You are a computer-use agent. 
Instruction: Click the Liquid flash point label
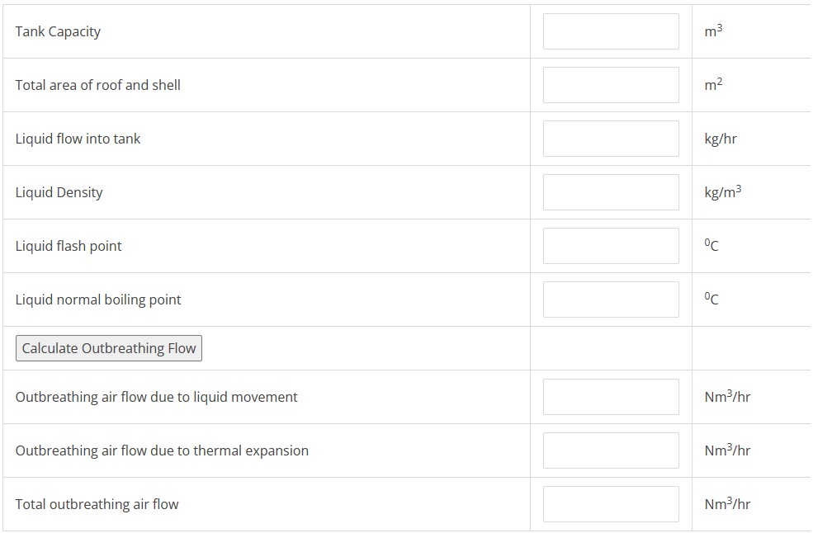pos(69,246)
